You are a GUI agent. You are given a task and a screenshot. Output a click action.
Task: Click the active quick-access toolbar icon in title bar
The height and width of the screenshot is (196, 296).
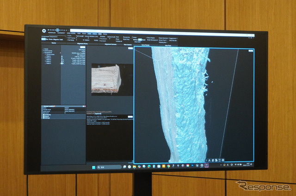(x=57, y=30)
